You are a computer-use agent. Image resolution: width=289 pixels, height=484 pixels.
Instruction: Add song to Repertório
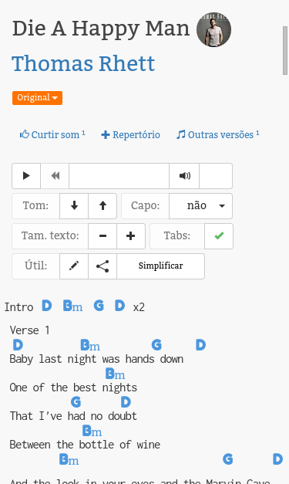coord(131,134)
